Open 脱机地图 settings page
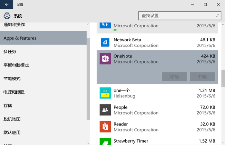The image size is (225, 145). coord(43,119)
